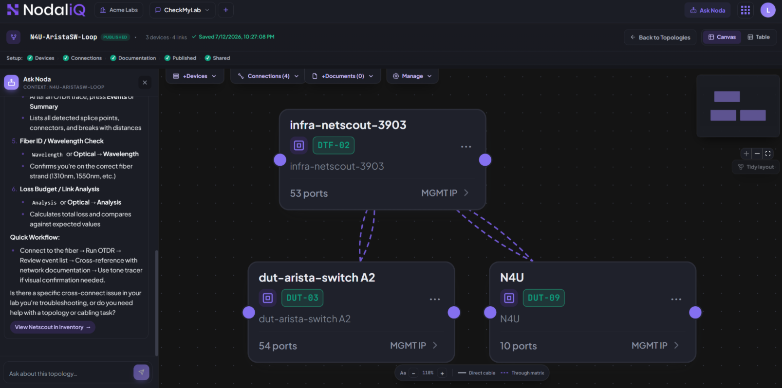Click the DTF-02 tag

coord(334,145)
